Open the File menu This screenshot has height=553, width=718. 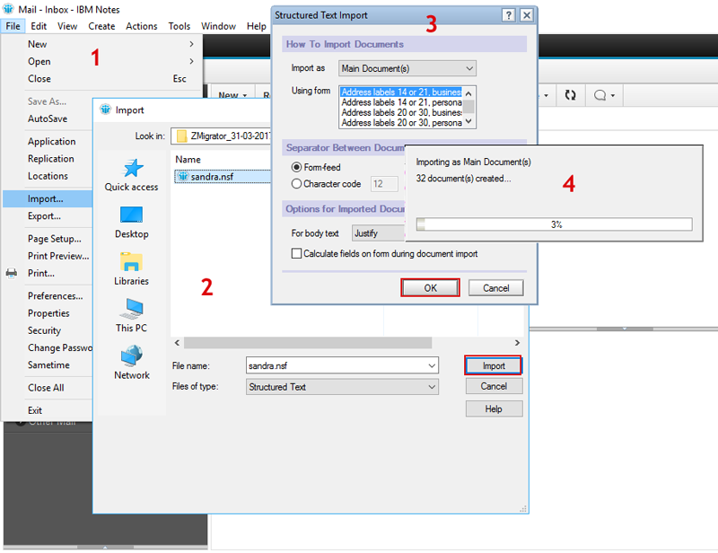click(x=13, y=26)
